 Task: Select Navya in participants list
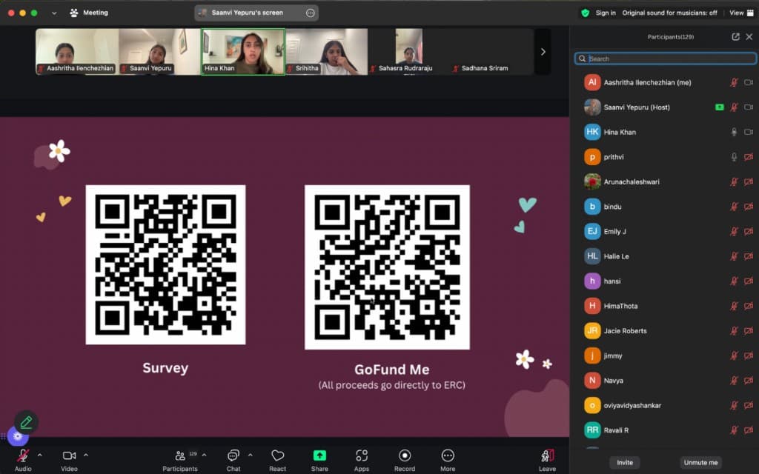click(665, 381)
